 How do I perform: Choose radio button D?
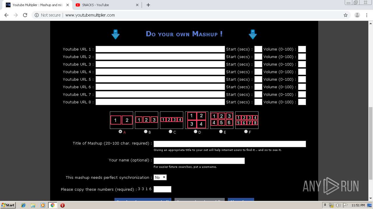(x=196, y=131)
